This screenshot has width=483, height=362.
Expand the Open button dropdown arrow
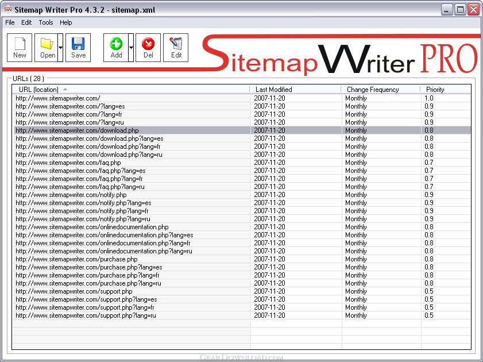(x=60, y=48)
